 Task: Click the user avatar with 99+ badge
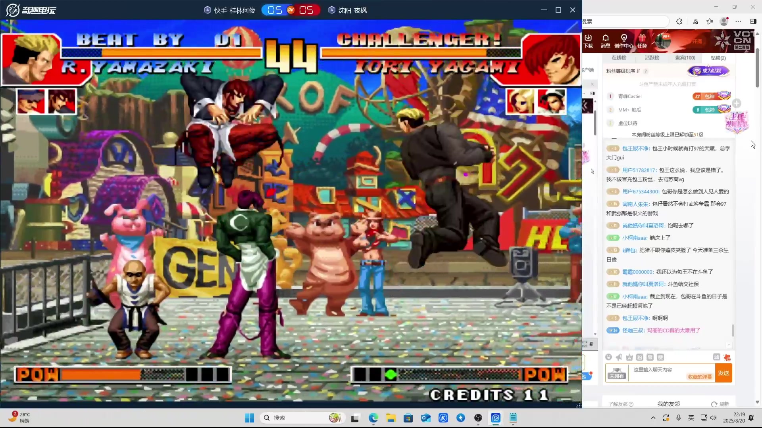(x=662, y=41)
